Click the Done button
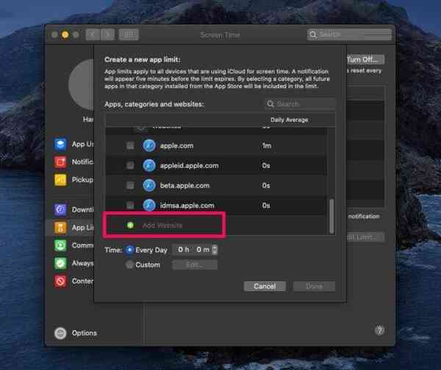 [x=314, y=286]
